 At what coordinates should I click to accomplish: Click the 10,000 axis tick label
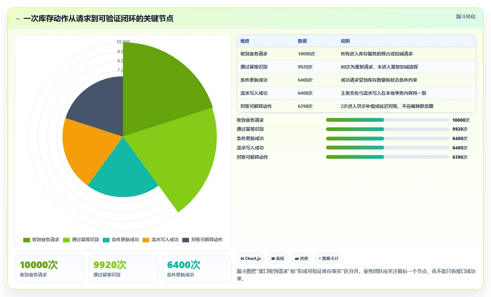tap(123, 42)
